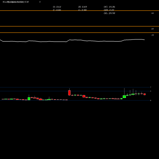The width and height of the screenshot is (159, 159).
Task: Click the high value "H: 3.69"
Action: pyautogui.click(x=83, y=7)
